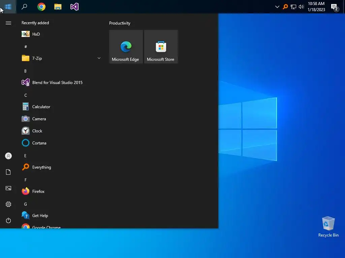The image size is (345, 258).
Task: Expand the 7-Zip folder chevron
Action: pos(99,58)
